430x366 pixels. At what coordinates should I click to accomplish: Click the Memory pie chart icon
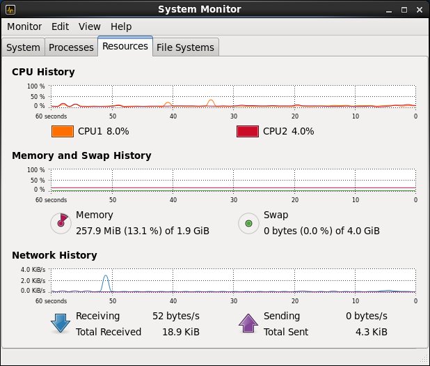[61, 223]
